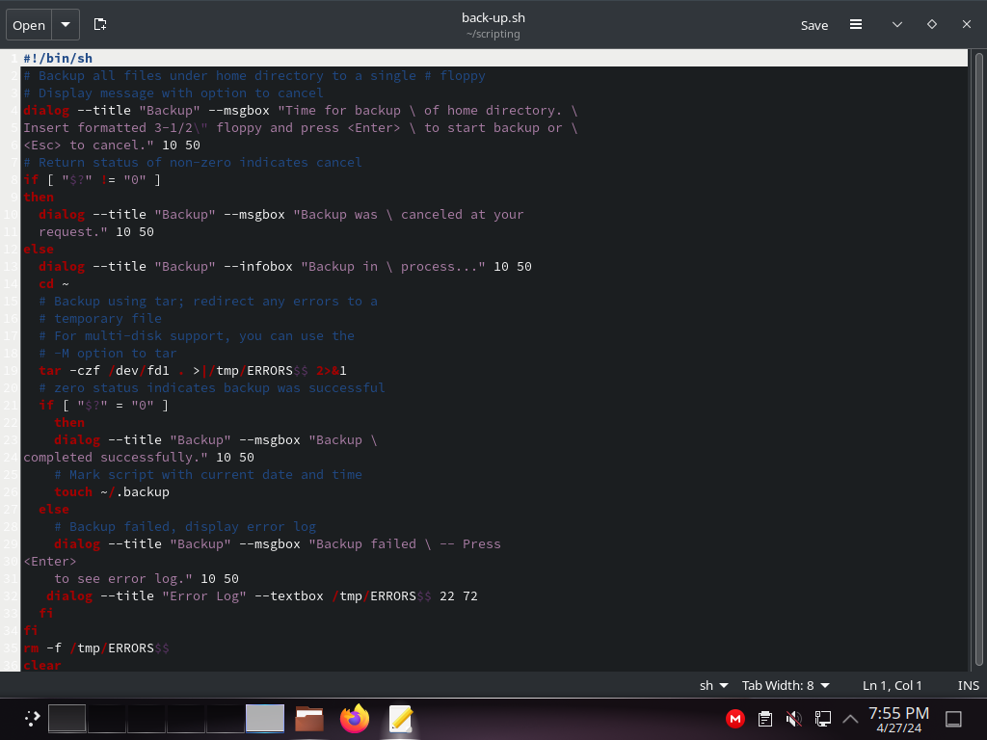Click the 'if [ "$?" != "0" ]' line
The width and height of the screenshot is (987, 740).
pyautogui.click(x=92, y=180)
